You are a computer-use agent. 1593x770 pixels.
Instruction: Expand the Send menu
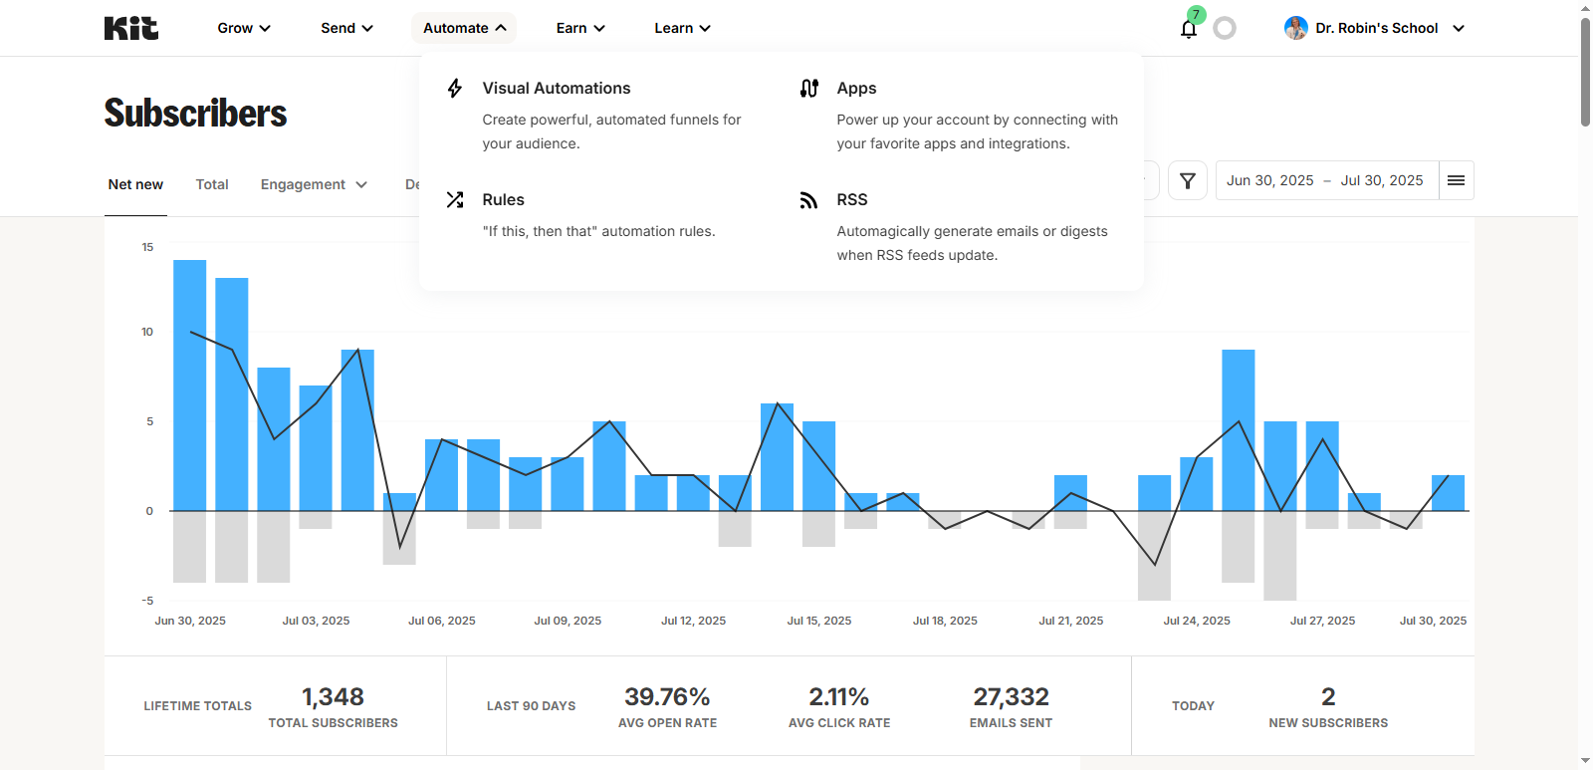tap(346, 28)
